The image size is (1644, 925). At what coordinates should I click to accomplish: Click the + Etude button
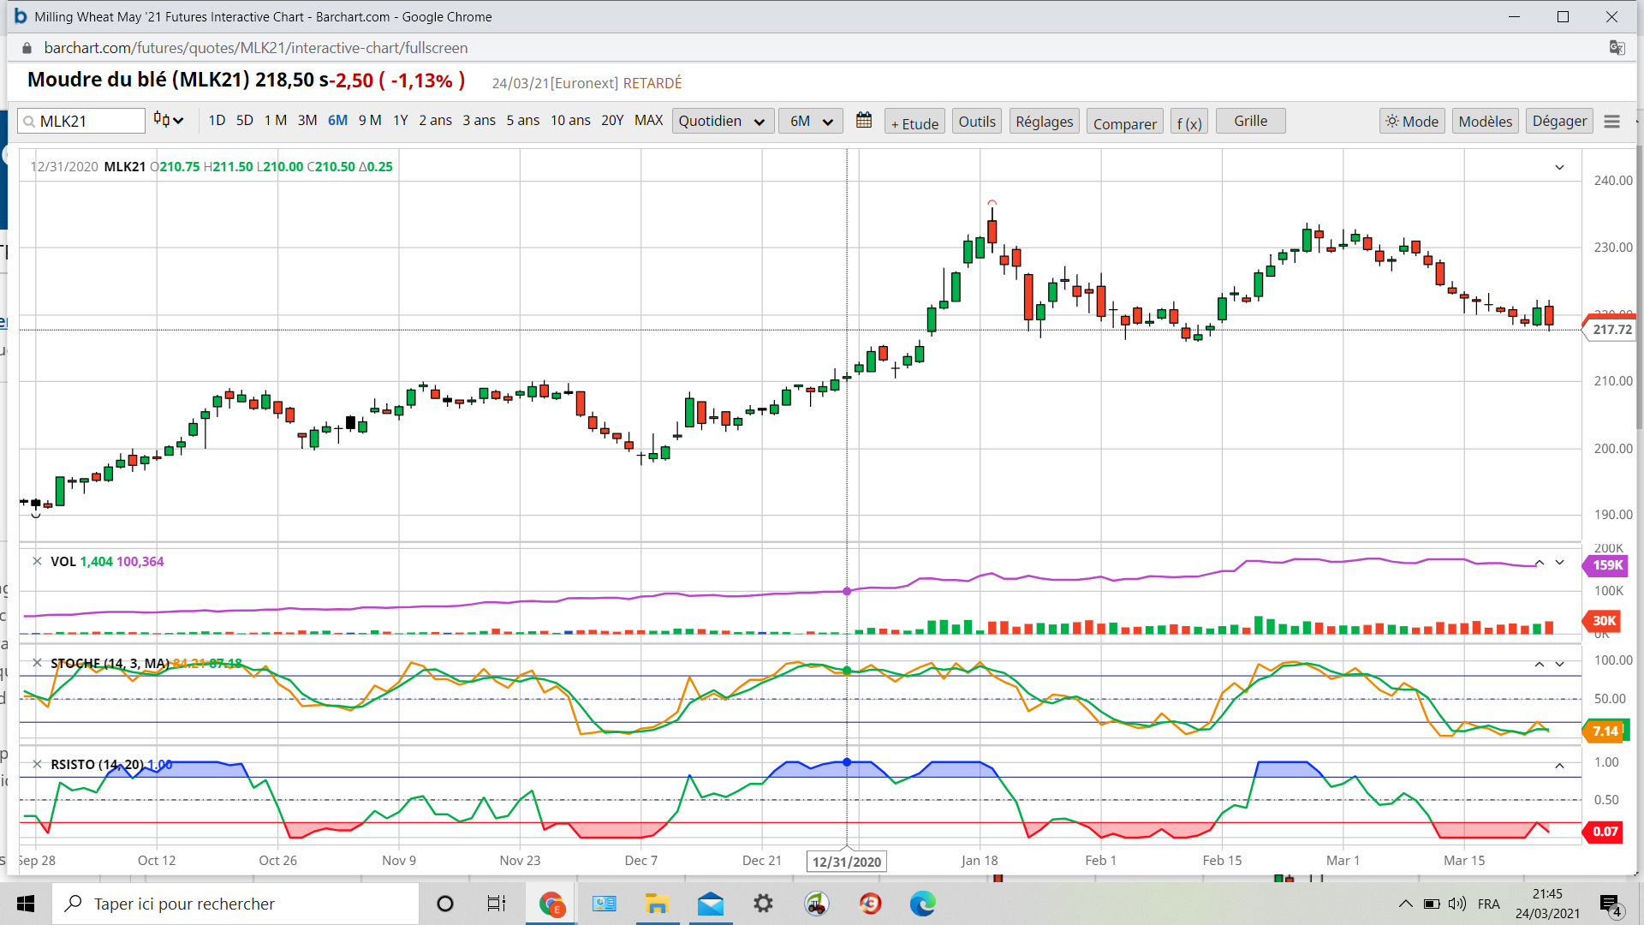[914, 123]
